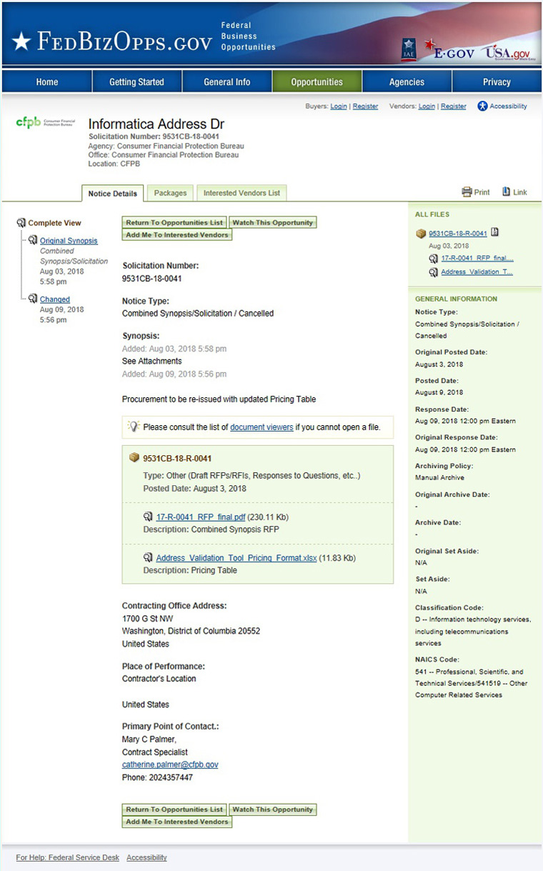The image size is (543, 871).
Task: Click bottom Add Me To Interested Vendors button
Action: coord(177,822)
